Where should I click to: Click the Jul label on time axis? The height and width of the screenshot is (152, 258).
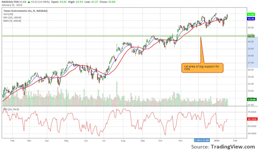tap(104, 141)
